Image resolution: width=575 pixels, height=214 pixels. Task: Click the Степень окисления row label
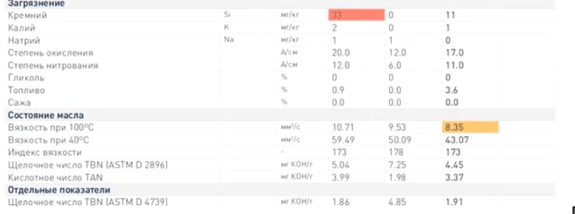coord(51,52)
